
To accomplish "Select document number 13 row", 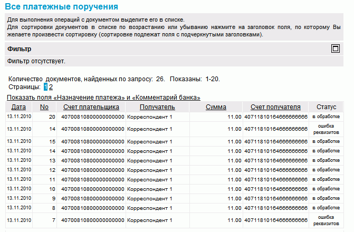I will (x=174, y=160).
